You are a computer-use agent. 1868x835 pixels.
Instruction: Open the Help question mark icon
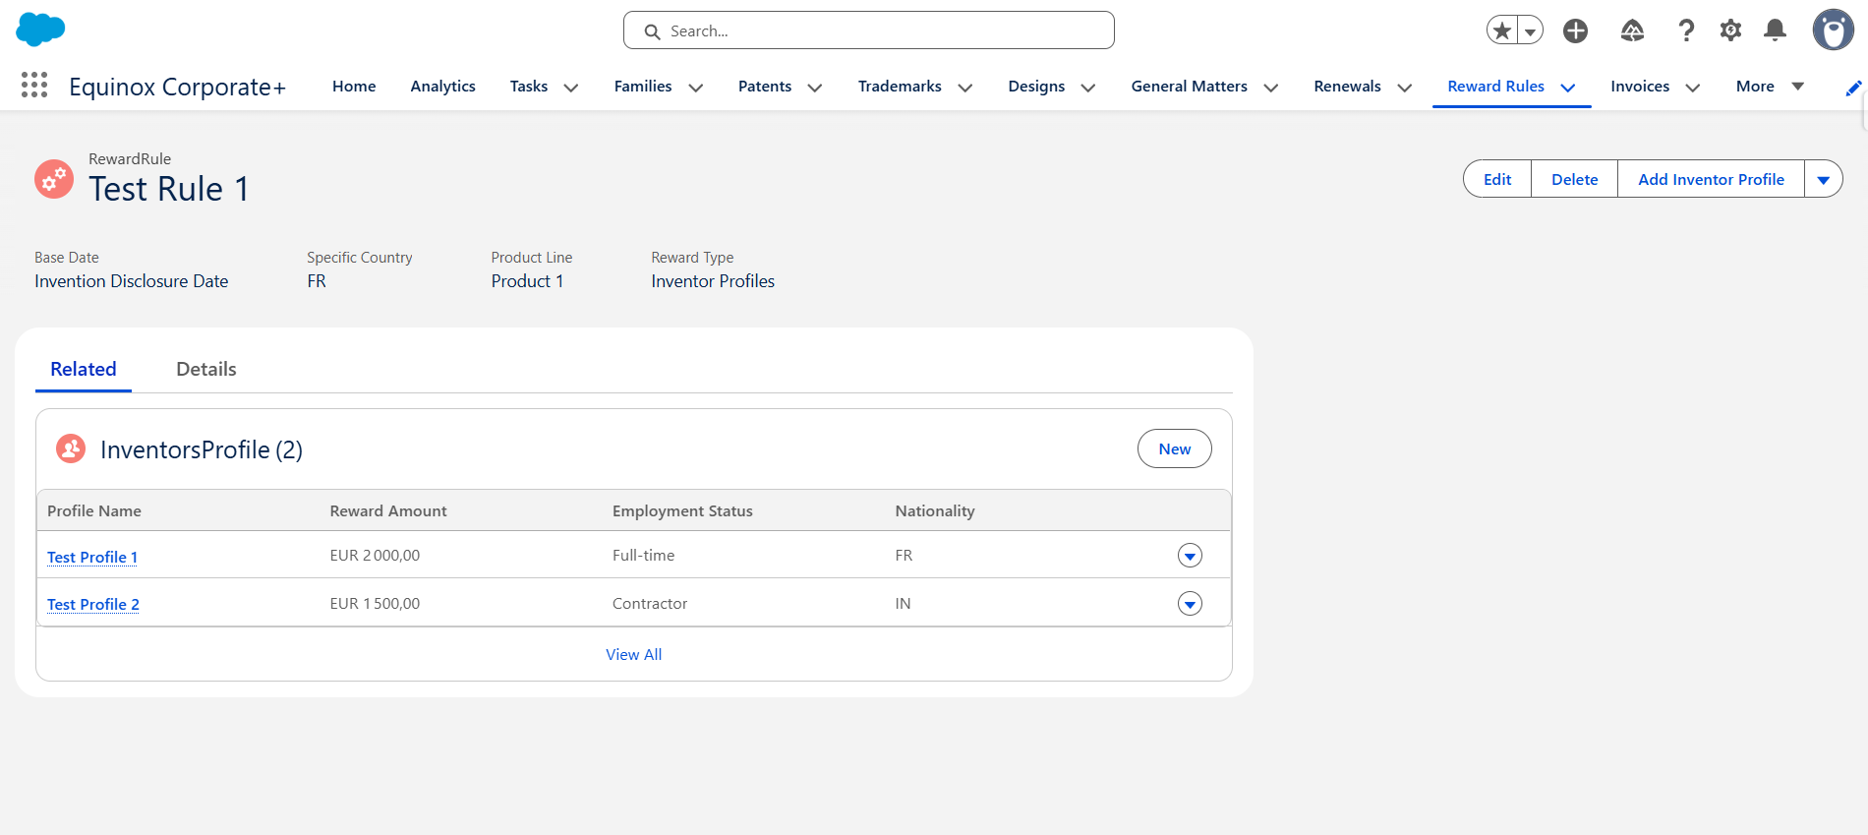tap(1686, 30)
